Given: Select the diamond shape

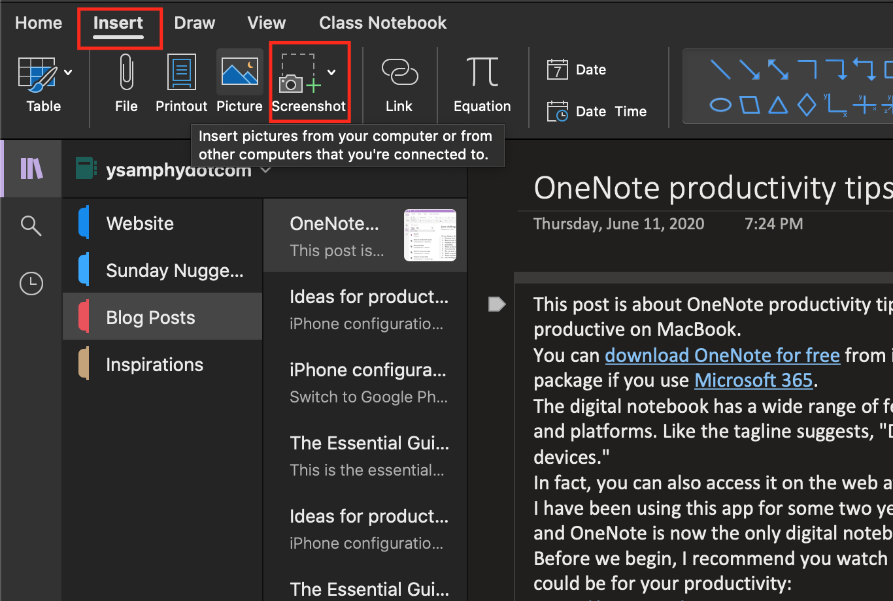Looking at the screenshot, I should (x=807, y=105).
